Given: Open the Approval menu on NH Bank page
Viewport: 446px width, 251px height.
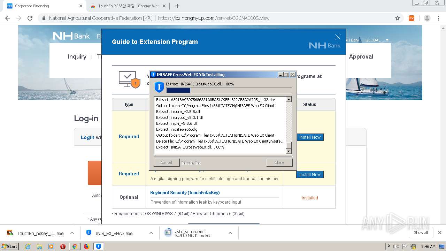Looking at the screenshot, I should 361,57.
